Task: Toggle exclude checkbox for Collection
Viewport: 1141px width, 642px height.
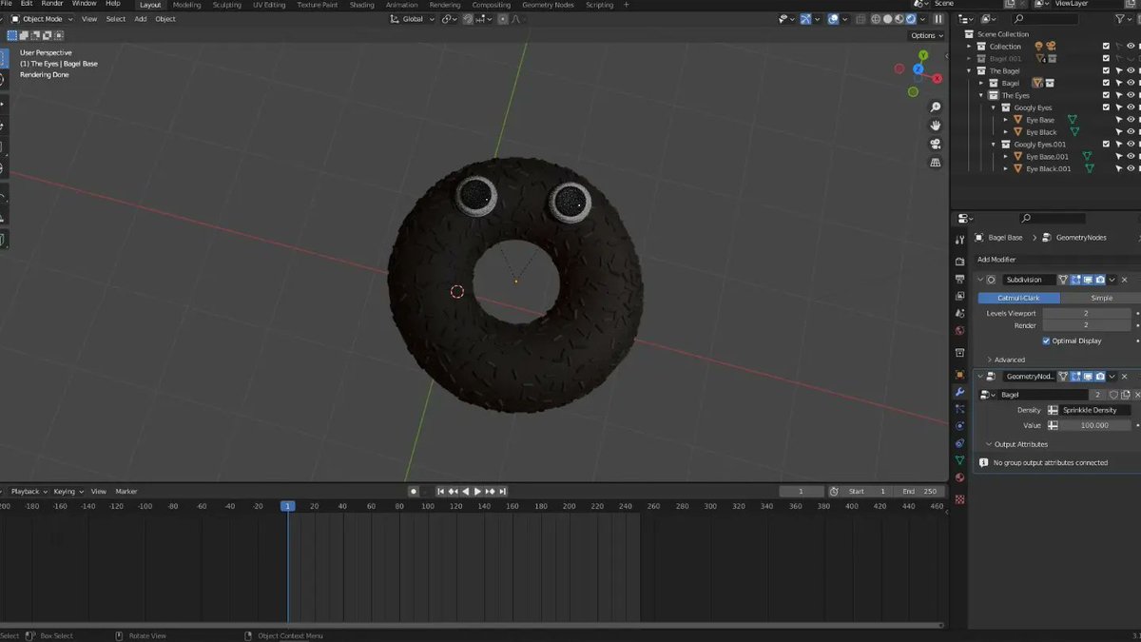Action: 1106,46
